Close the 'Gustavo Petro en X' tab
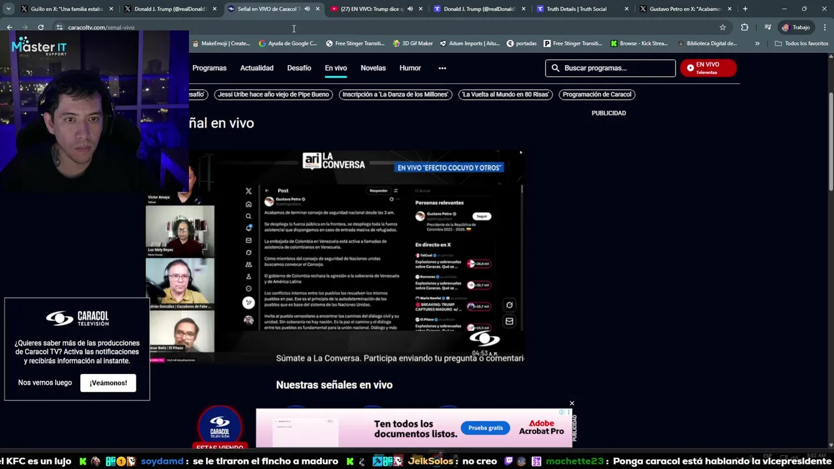This screenshot has width=834, height=469. pyautogui.click(x=730, y=9)
